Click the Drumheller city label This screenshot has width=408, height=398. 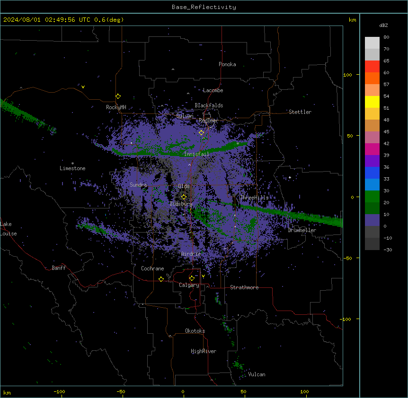coord(302,230)
